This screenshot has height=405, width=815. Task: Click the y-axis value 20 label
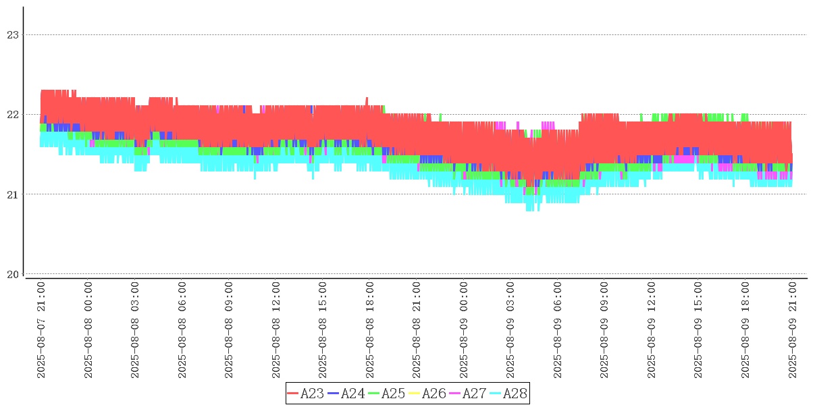(x=12, y=274)
